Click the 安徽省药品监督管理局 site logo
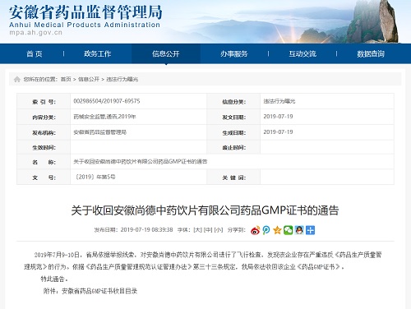The height and width of the screenshot is (309, 411). point(85,12)
